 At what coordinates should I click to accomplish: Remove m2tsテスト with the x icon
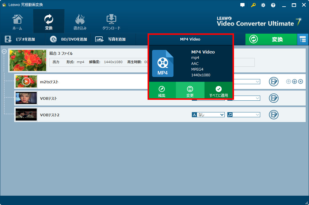[x=301, y=81]
